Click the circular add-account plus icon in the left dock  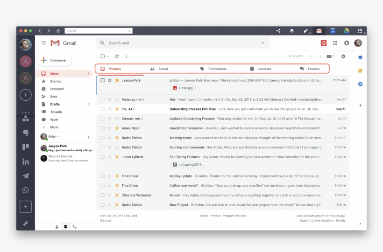tap(26, 95)
